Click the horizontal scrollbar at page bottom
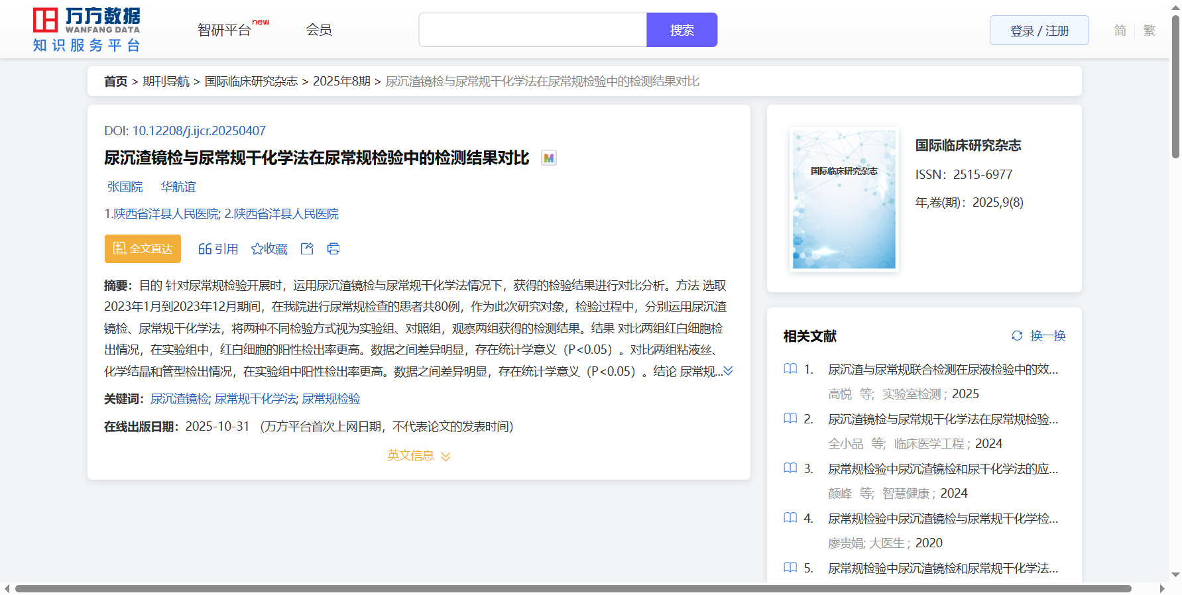 click(573, 588)
